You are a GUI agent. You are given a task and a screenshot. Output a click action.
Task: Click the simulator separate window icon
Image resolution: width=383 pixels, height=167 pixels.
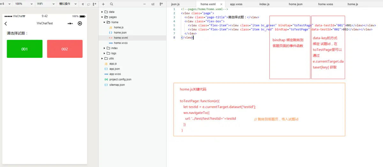pyautogui.click(x=88, y=4)
